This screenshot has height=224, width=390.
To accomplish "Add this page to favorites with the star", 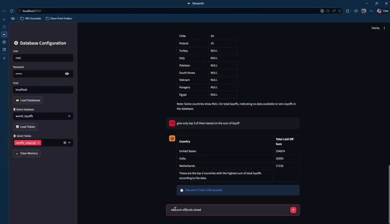I will (x=340, y=11).
